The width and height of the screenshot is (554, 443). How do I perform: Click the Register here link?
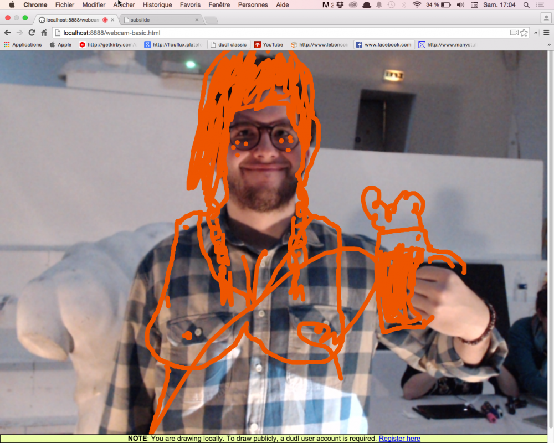tap(399, 439)
